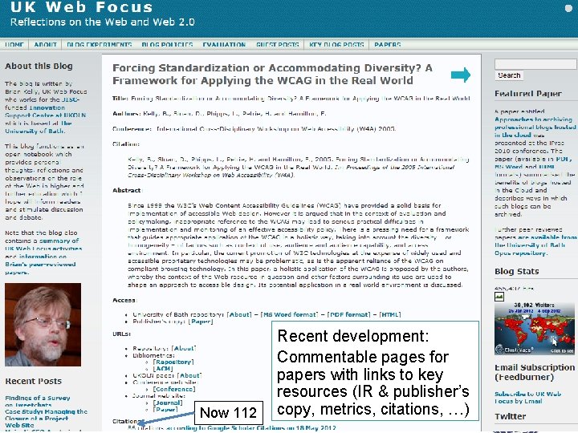Select EVALUATION navigation item
Viewport: 578px width, 433px height.
tap(224, 45)
